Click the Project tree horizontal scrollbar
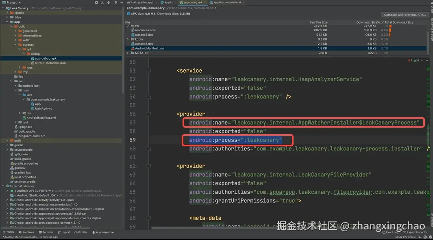Image resolution: width=433 pixels, height=240 pixels. (x=46, y=228)
